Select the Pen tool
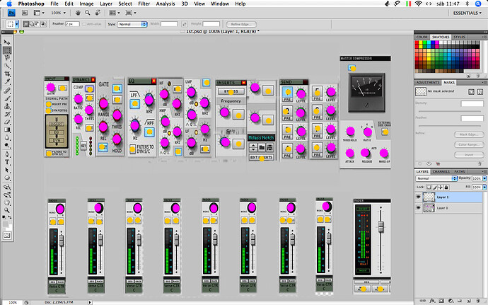 click(7, 154)
